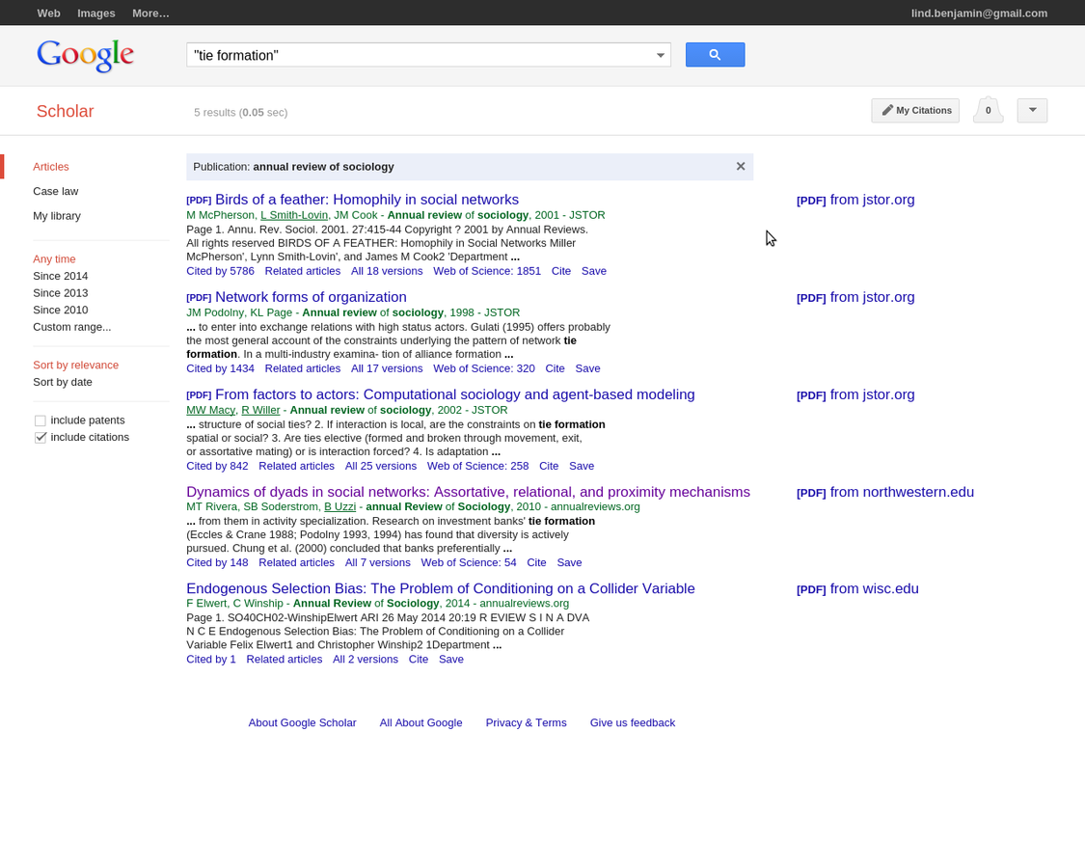Click Save for Network forms of organization
The image size is (1085, 868).
coord(587,369)
